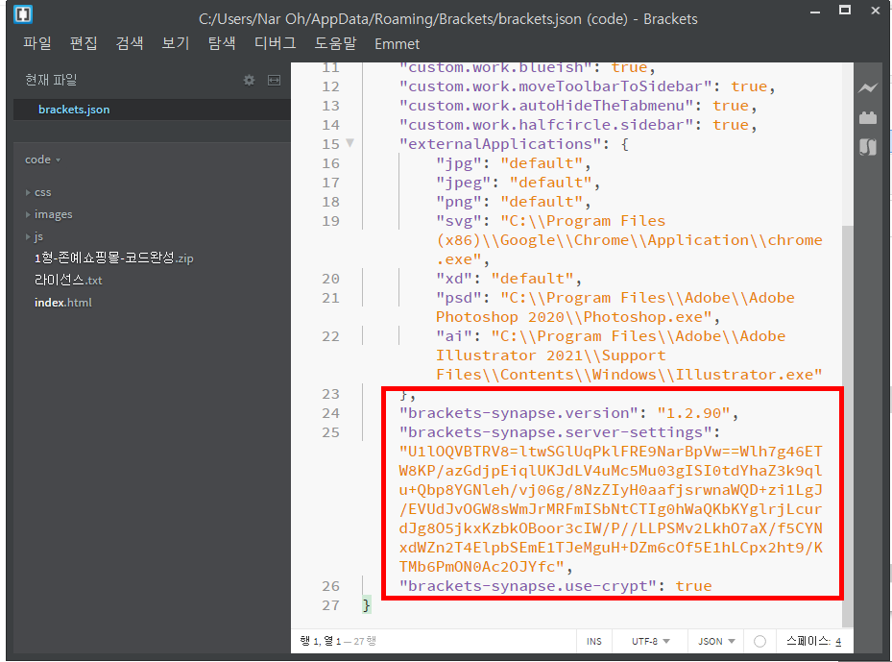The image size is (892, 662).
Task: Open the Emmet menu
Action: pos(398,44)
